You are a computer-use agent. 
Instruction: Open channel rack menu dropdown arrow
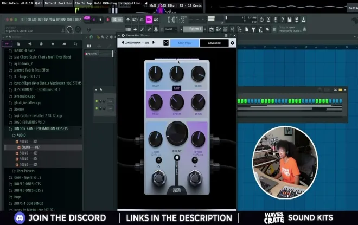tap(96, 89)
